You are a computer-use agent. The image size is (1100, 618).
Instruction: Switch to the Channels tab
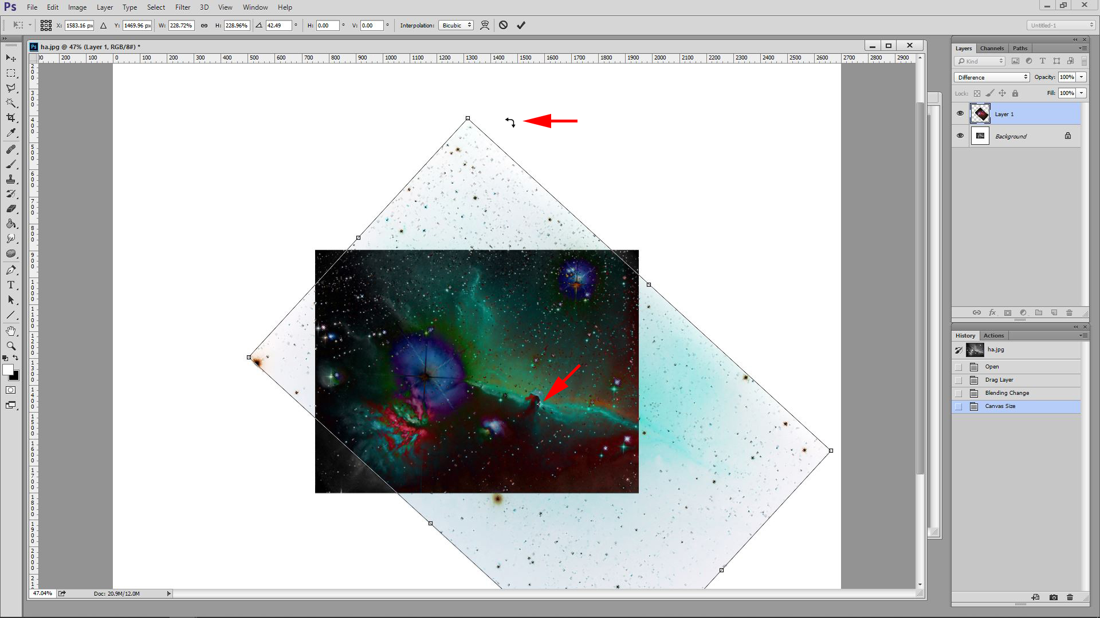[x=992, y=48]
